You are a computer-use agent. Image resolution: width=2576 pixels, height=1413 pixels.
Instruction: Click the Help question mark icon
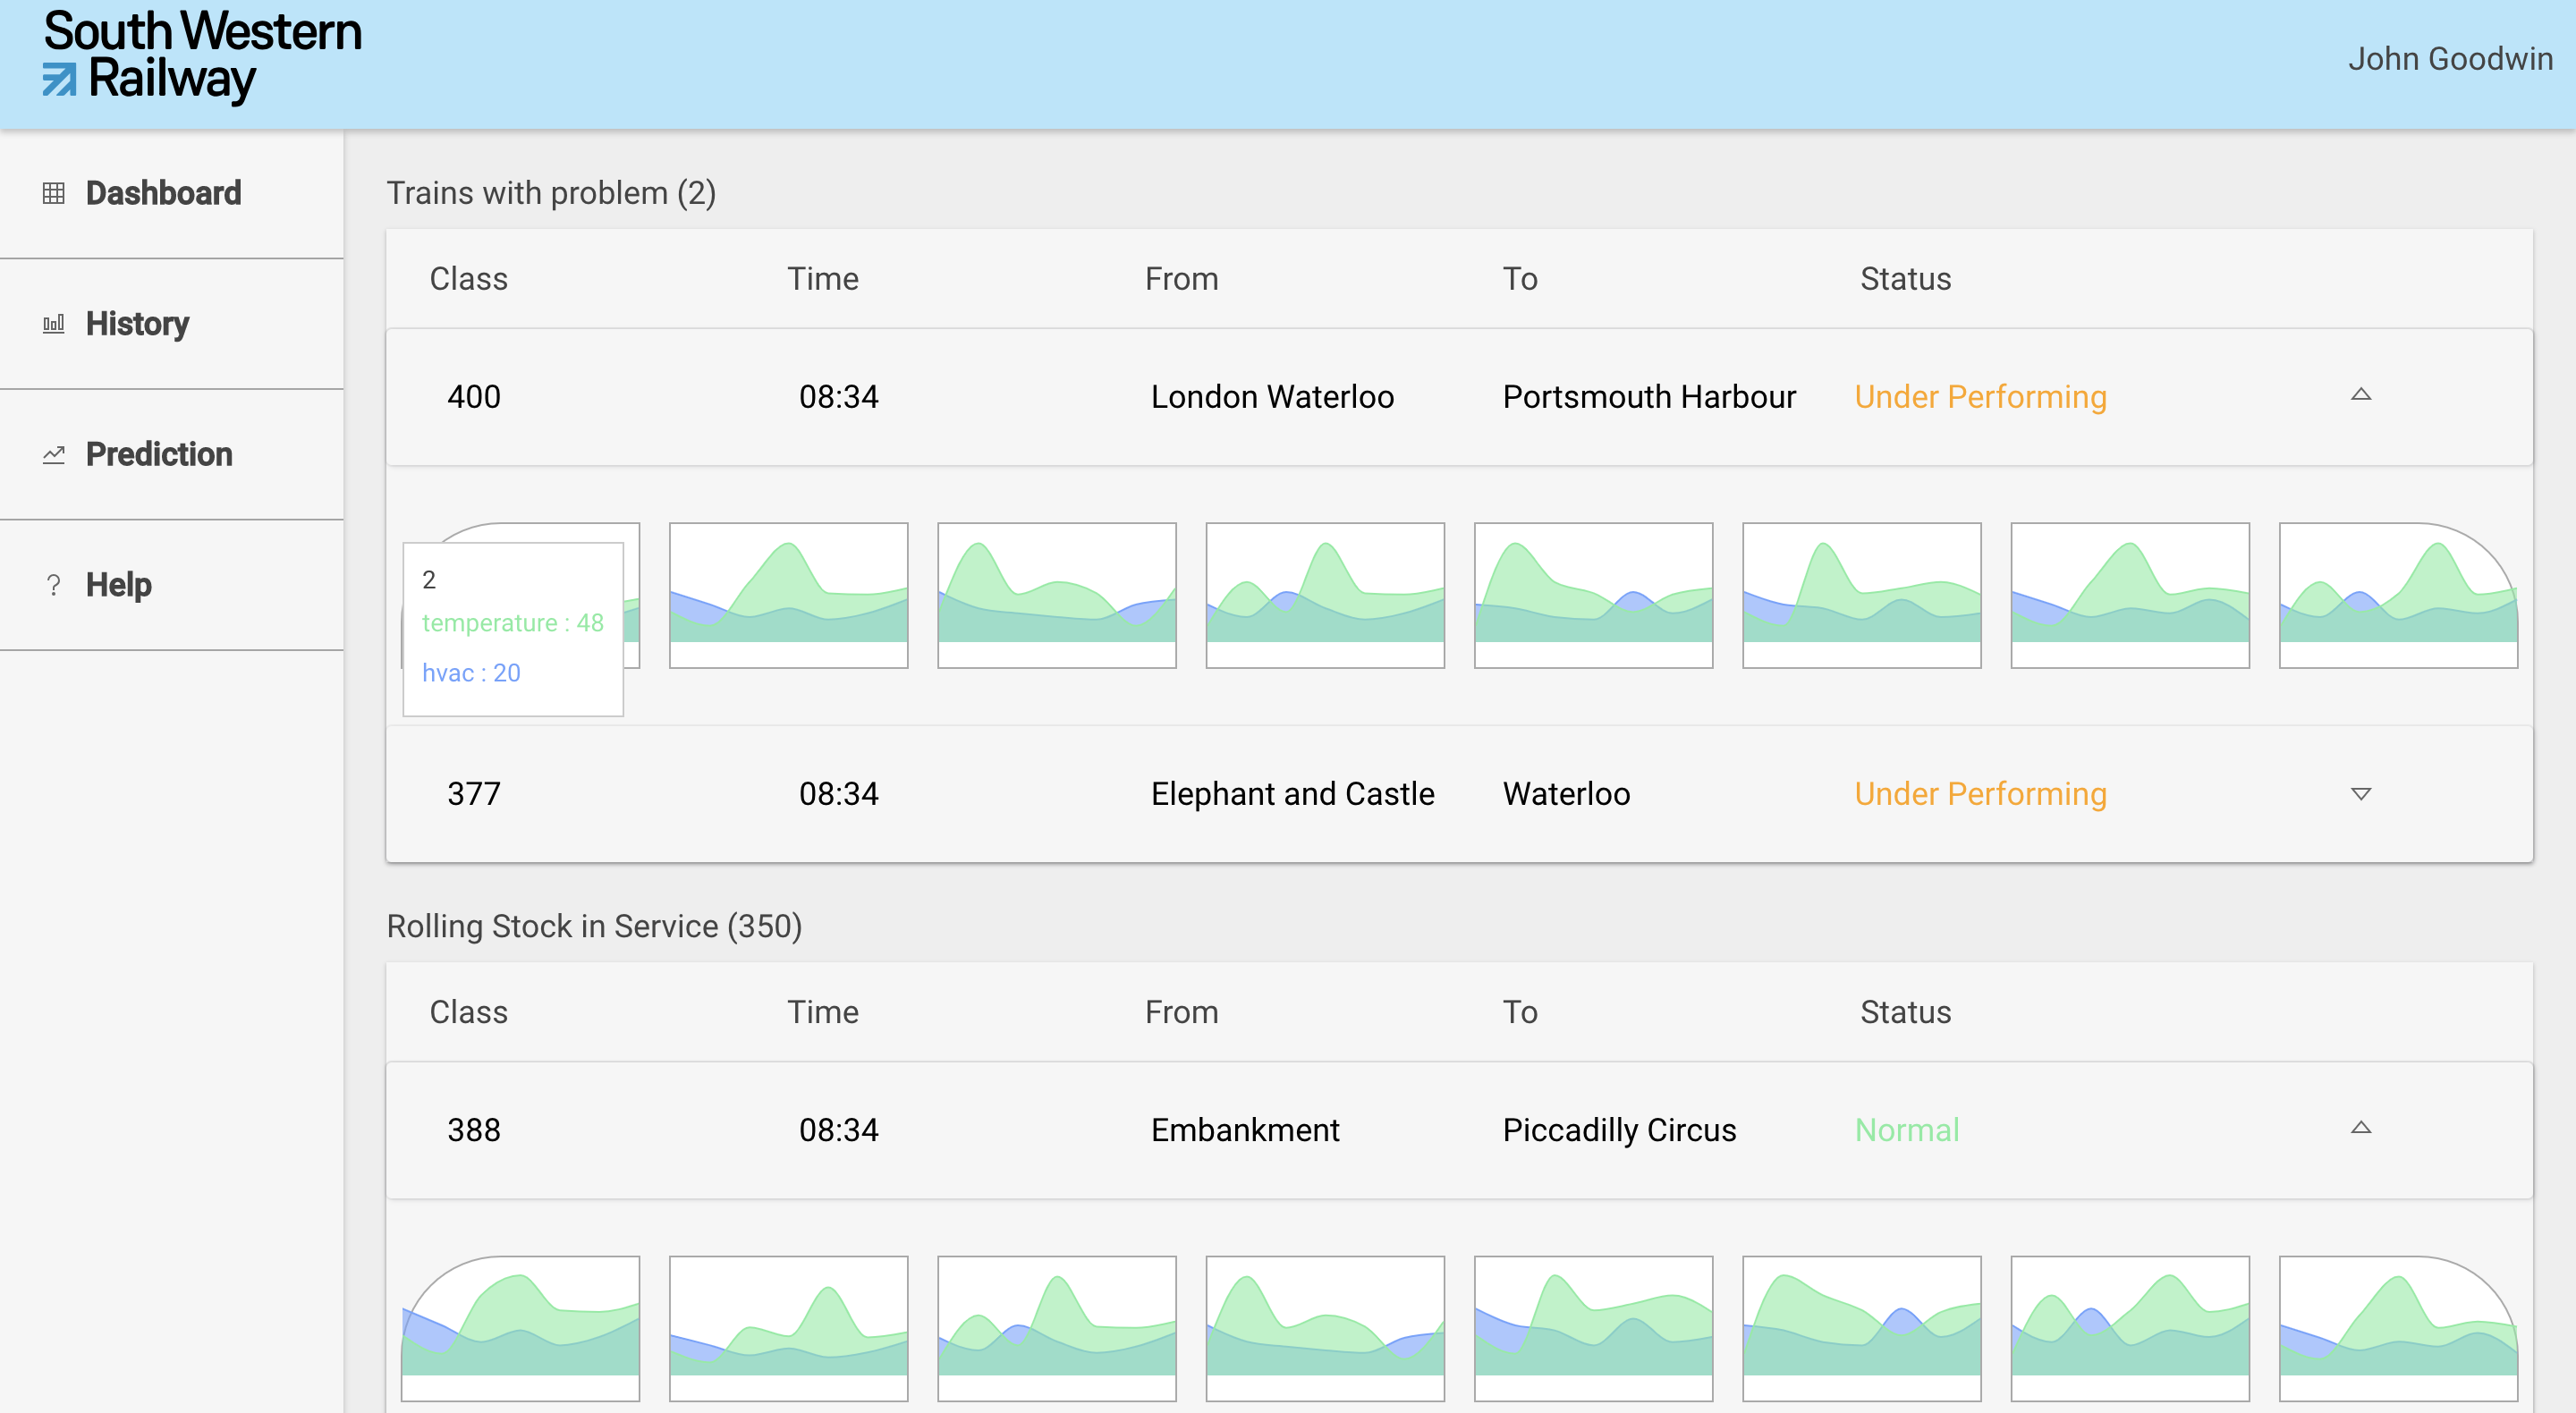click(x=54, y=585)
